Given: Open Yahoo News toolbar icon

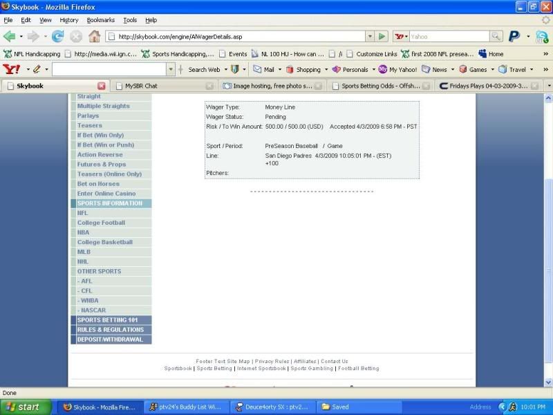Looking at the screenshot, I should (426, 69).
